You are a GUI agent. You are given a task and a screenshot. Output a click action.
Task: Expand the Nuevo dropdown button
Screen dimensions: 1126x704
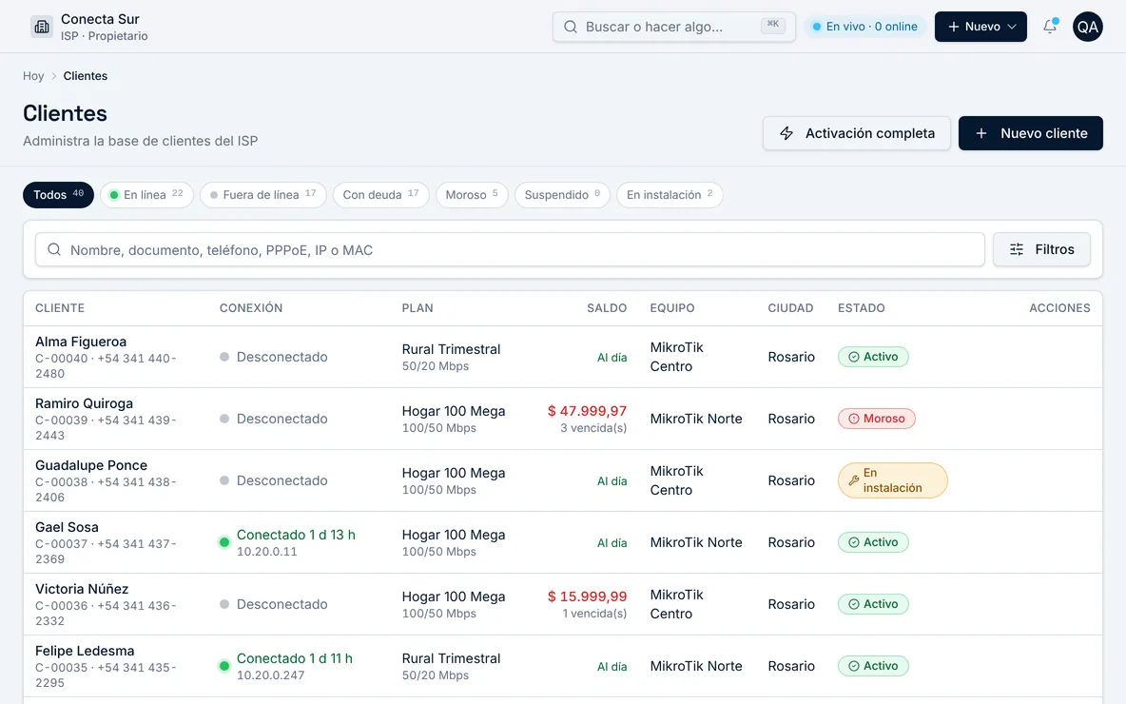pyautogui.click(x=980, y=27)
